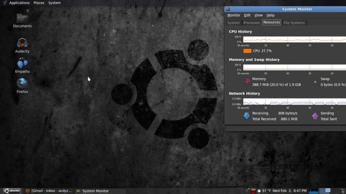Click the red tray icon in bottom panel

click(x=253, y=191)
